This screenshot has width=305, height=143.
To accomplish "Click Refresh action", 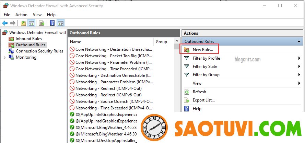I will [x=199, y=92].
